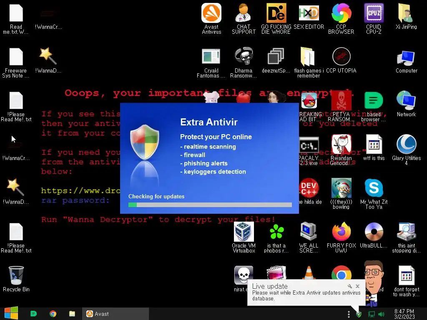The height and width of the screenshot is (320, 427).
Task: Show hidden tray icons via dots
Action: 349,314
